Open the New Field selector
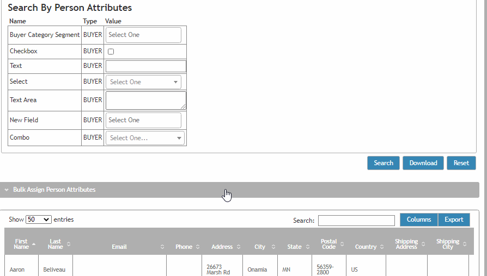This screenshot has width=487, height=276. [x=143, y=120]
